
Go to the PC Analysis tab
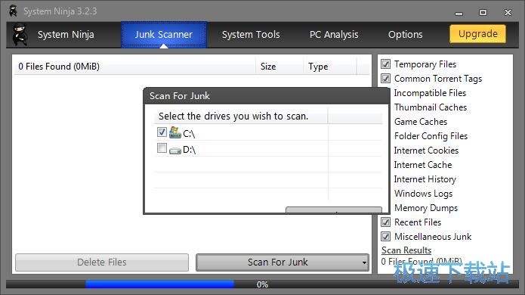coord(334,35)
